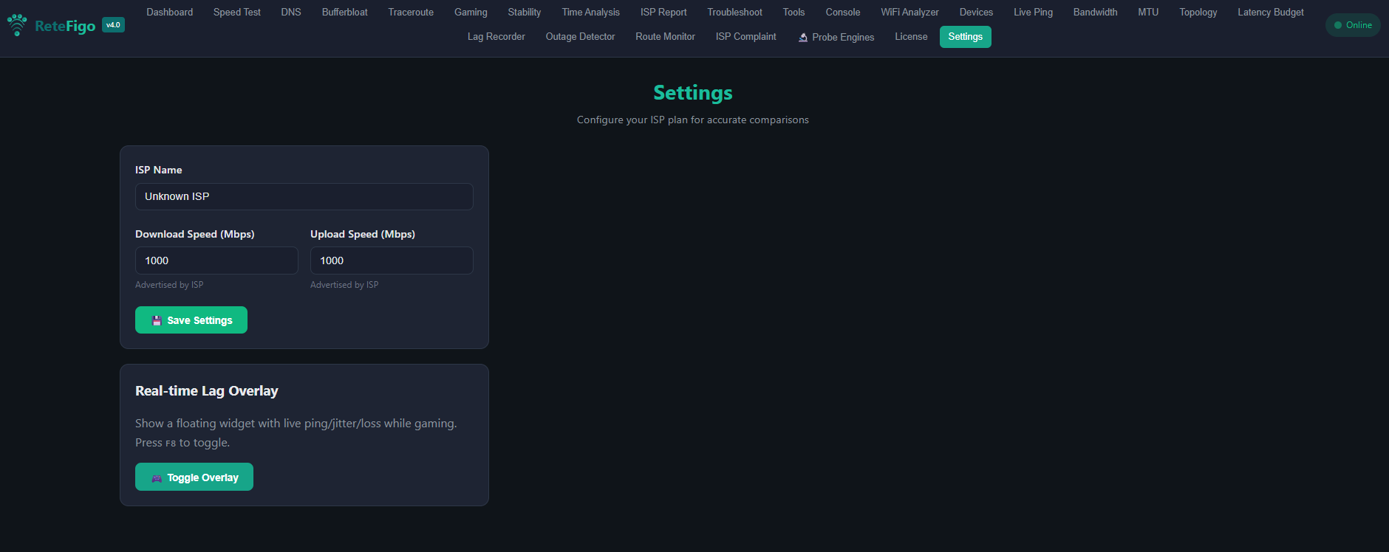Click the ISP Name input field
The image size is (1389, 552).
304,197
